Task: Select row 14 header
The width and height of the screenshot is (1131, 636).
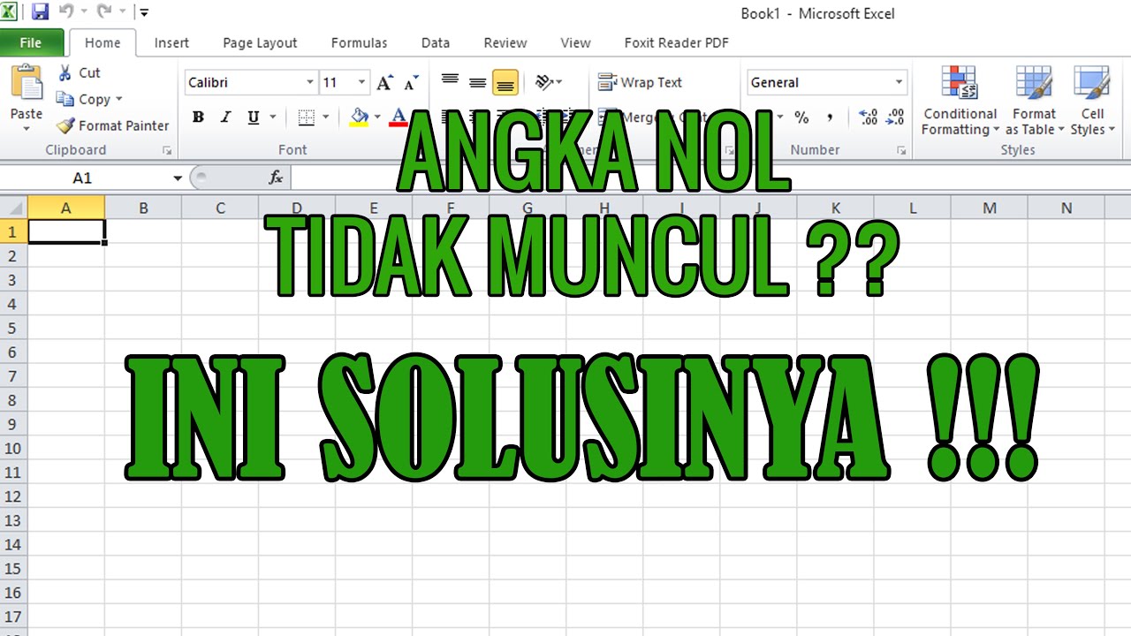Action: point(13,545)
